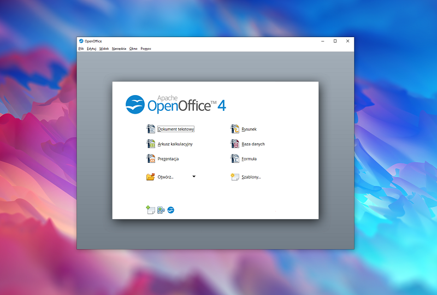
Task: Click the Rysunek drawing icon
Action: click(x=235, y=129)
